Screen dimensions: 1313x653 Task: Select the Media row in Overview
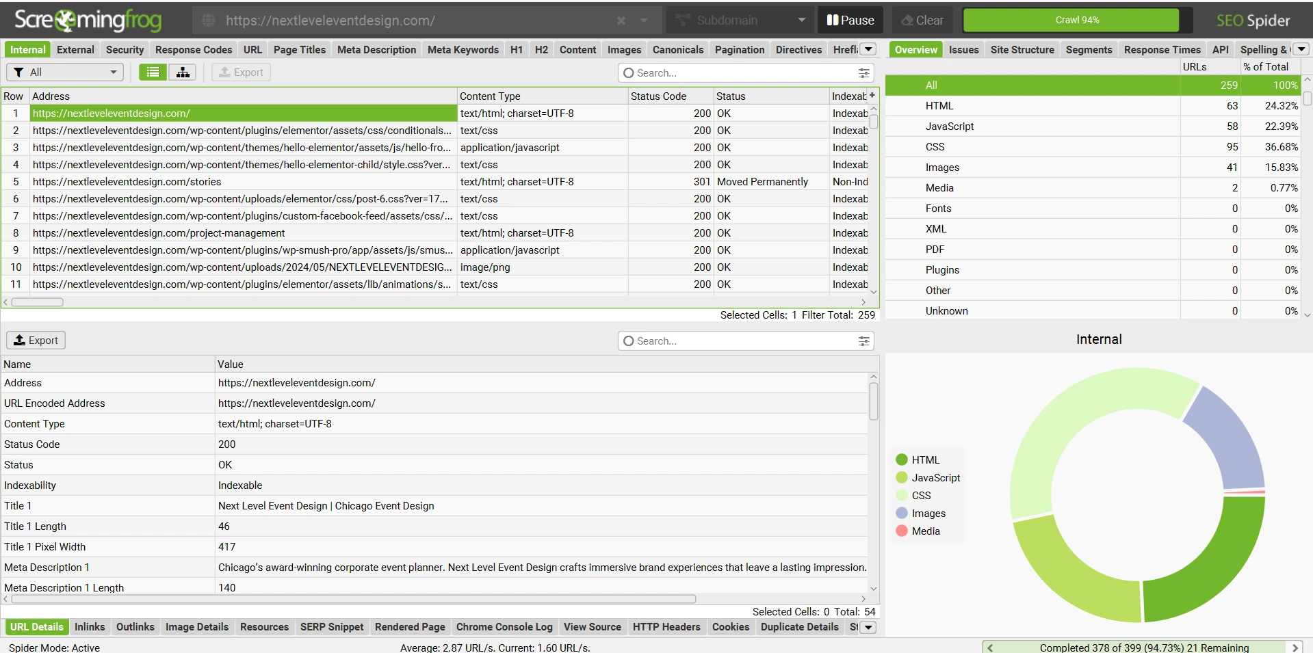click(1093, 188)
